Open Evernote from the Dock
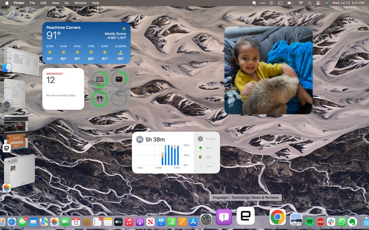 352,222
